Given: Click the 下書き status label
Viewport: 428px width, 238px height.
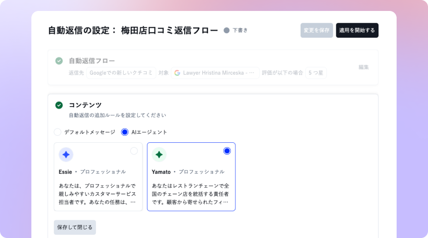Looking at the screenshot, I should [240, 30].
